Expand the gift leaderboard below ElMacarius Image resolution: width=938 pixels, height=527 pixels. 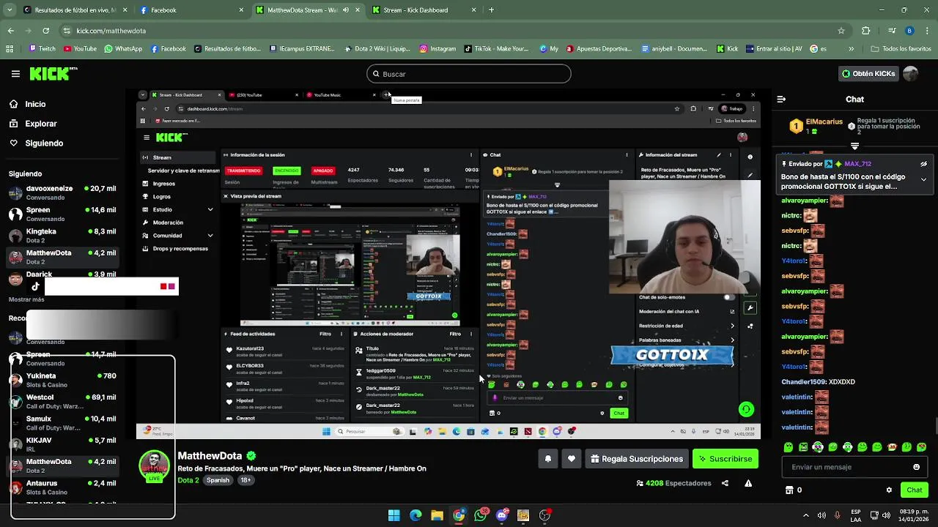[854, 146]
